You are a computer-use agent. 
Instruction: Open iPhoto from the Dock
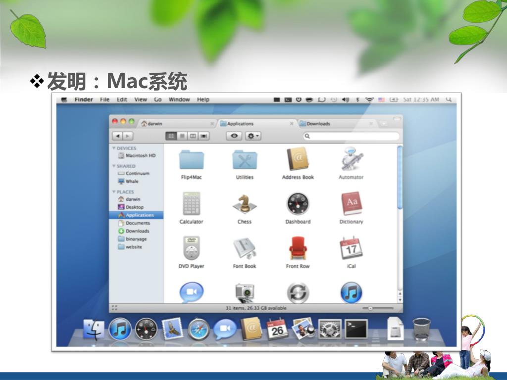pos(303,329)
